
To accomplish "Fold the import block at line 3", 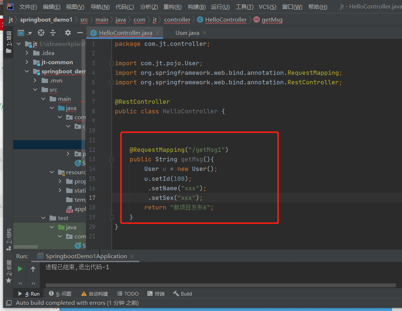I will (x=112, y=63).
